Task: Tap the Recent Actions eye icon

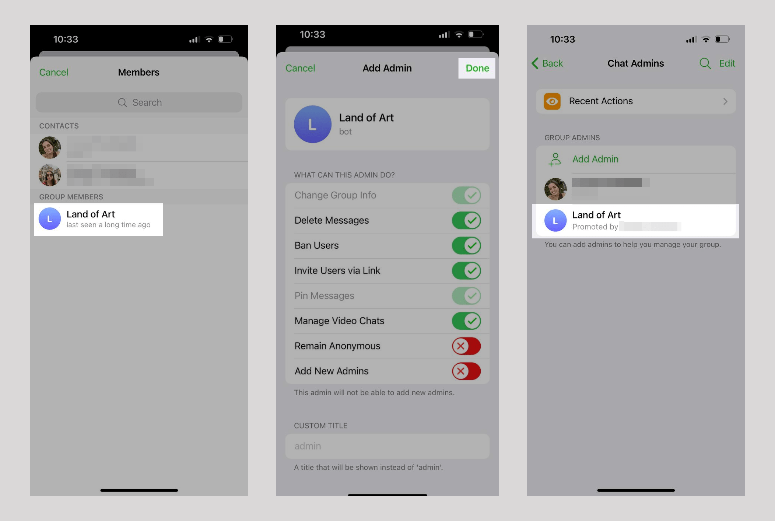Action: coord(552,101)
